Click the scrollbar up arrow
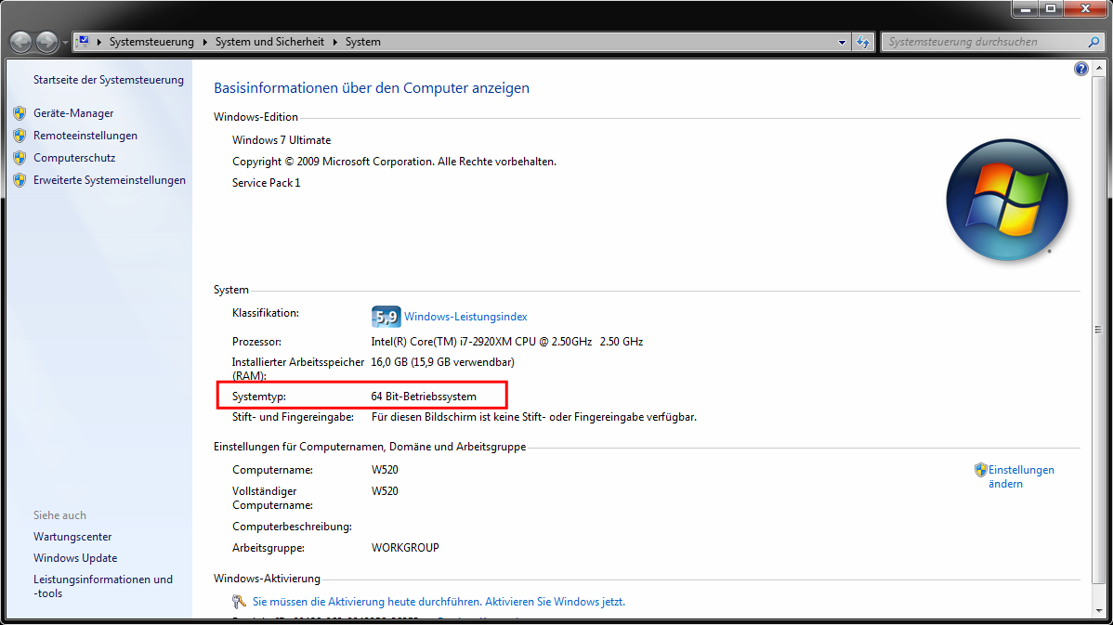Image resolution: width=1113 pixels, height=625 pixels. pos(1099,68)
